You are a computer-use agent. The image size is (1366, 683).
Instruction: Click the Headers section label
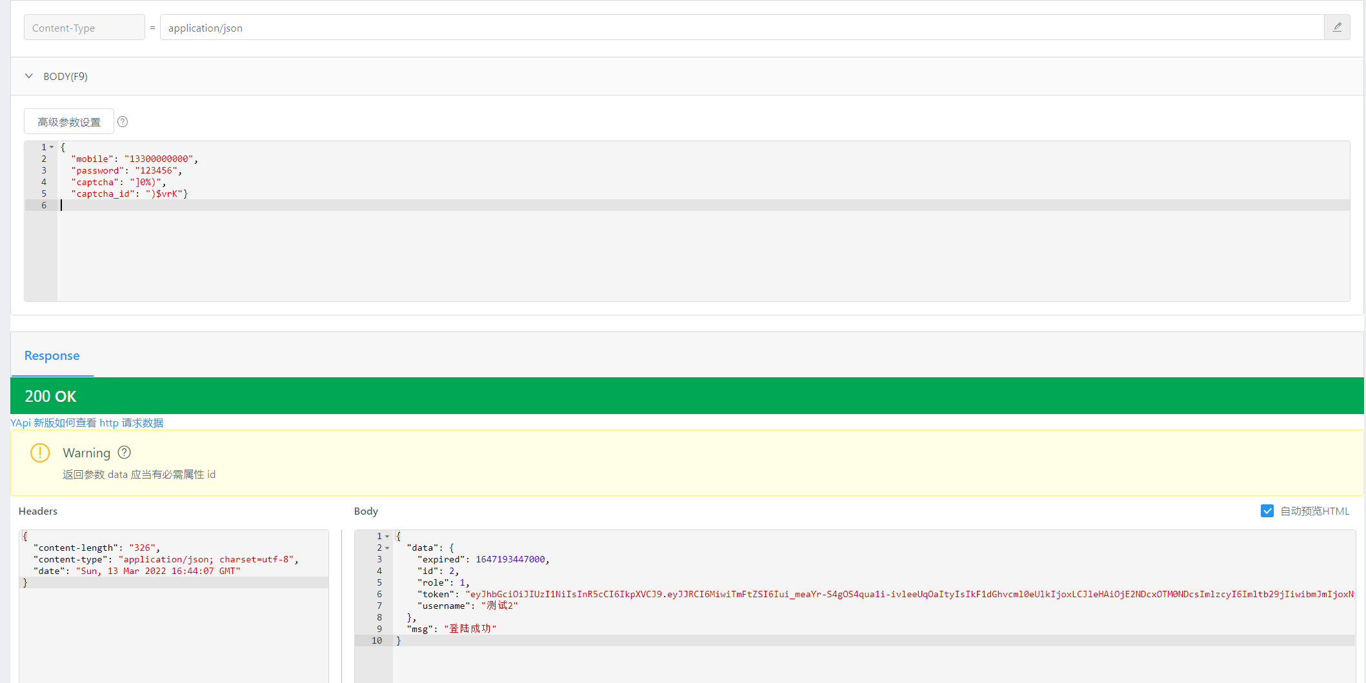point(38,511)
